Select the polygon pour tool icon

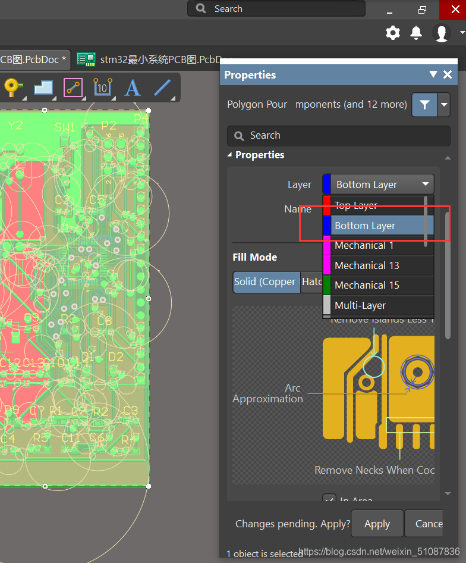(x=43, y=87)
